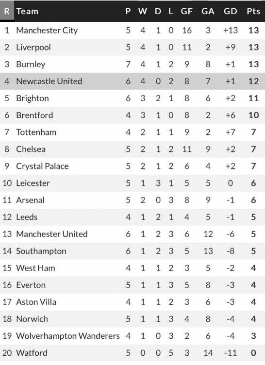Image resolution: width=265 pixels, height=365 pixels.
Task: Select the highlighted Newcastle United row
Action: [x=132, y=81]
